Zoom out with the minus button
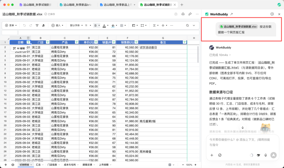 point(183,165)
